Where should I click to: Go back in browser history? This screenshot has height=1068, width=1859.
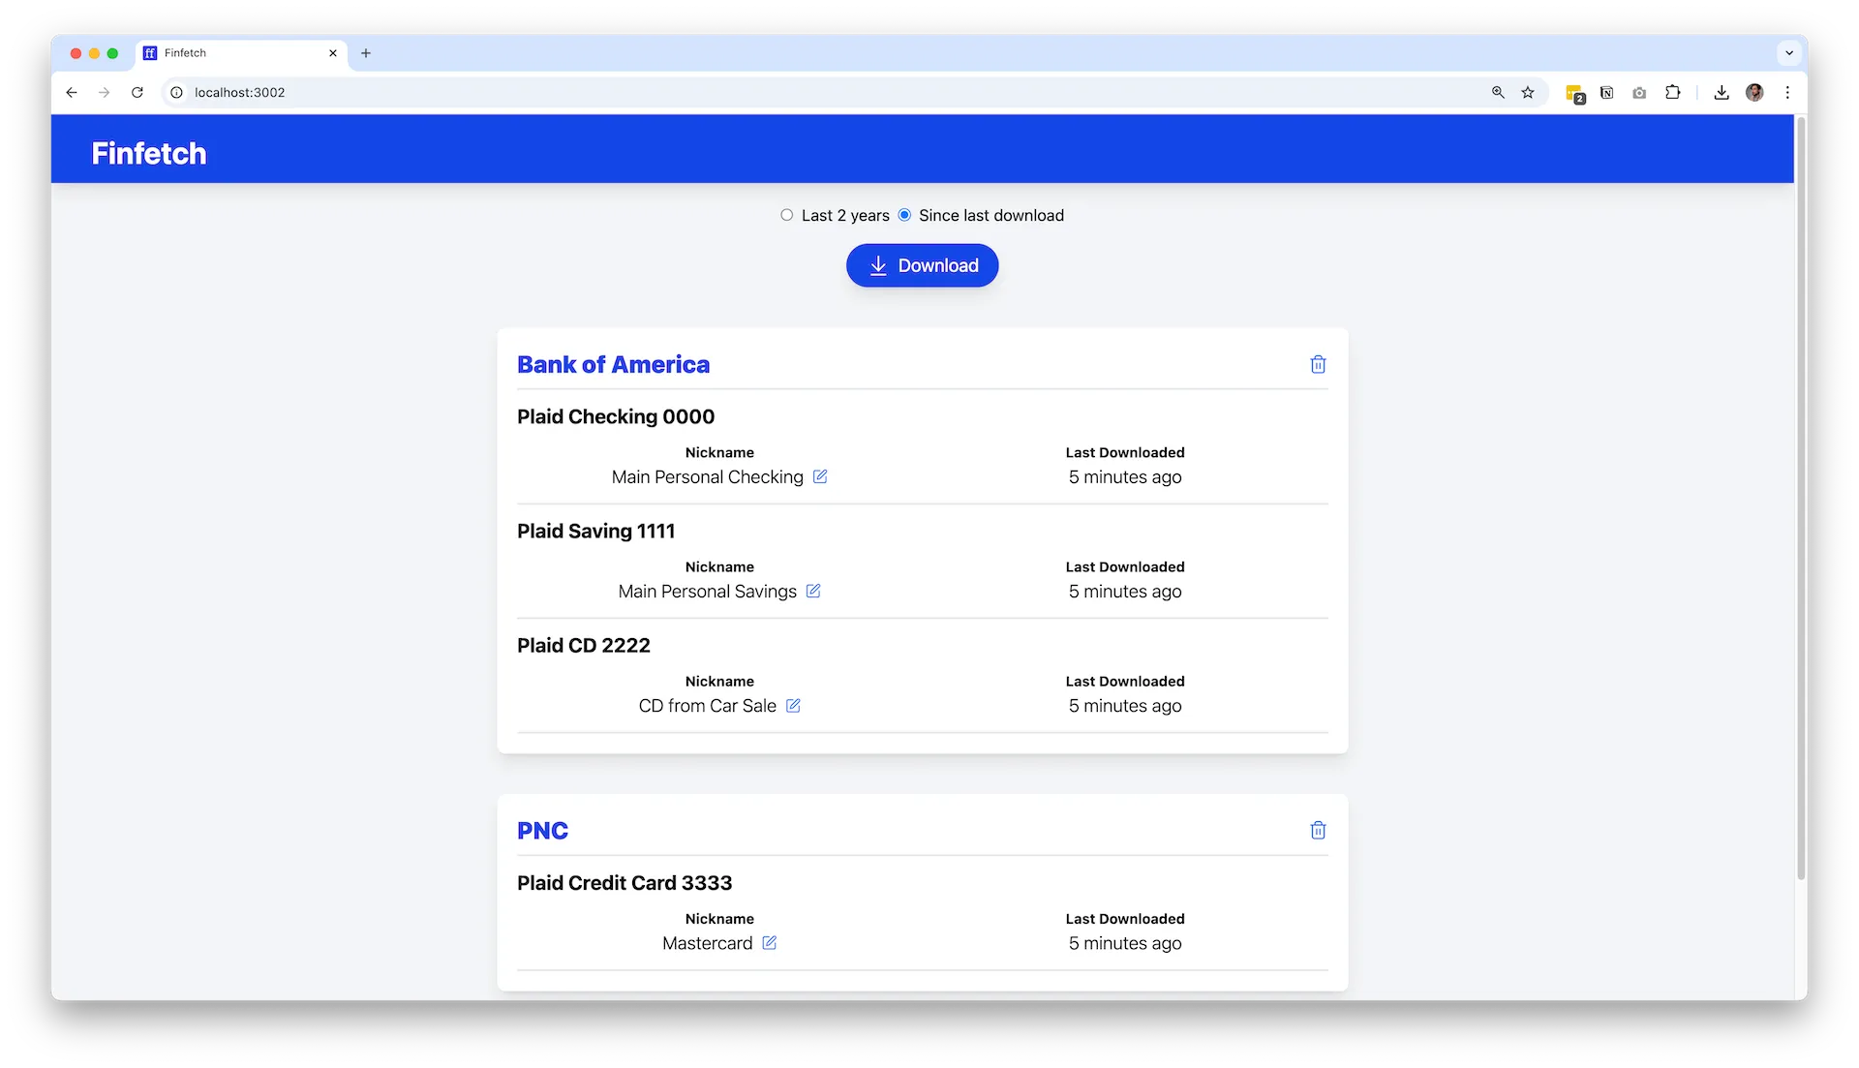(72, 92)
